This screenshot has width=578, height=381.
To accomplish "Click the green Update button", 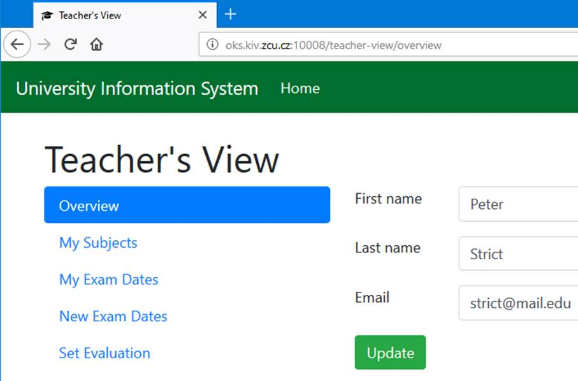I will coord(390,352).
